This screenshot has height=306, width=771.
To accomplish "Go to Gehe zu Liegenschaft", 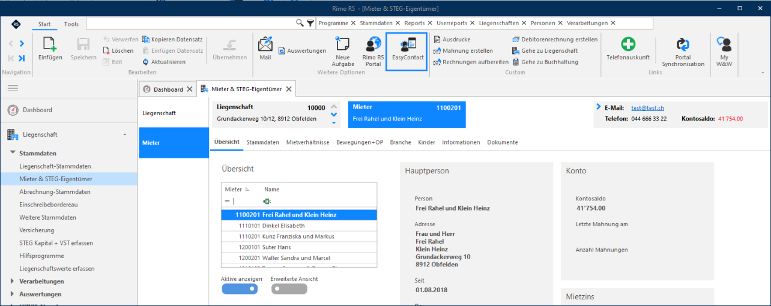I will coord(545,51).
